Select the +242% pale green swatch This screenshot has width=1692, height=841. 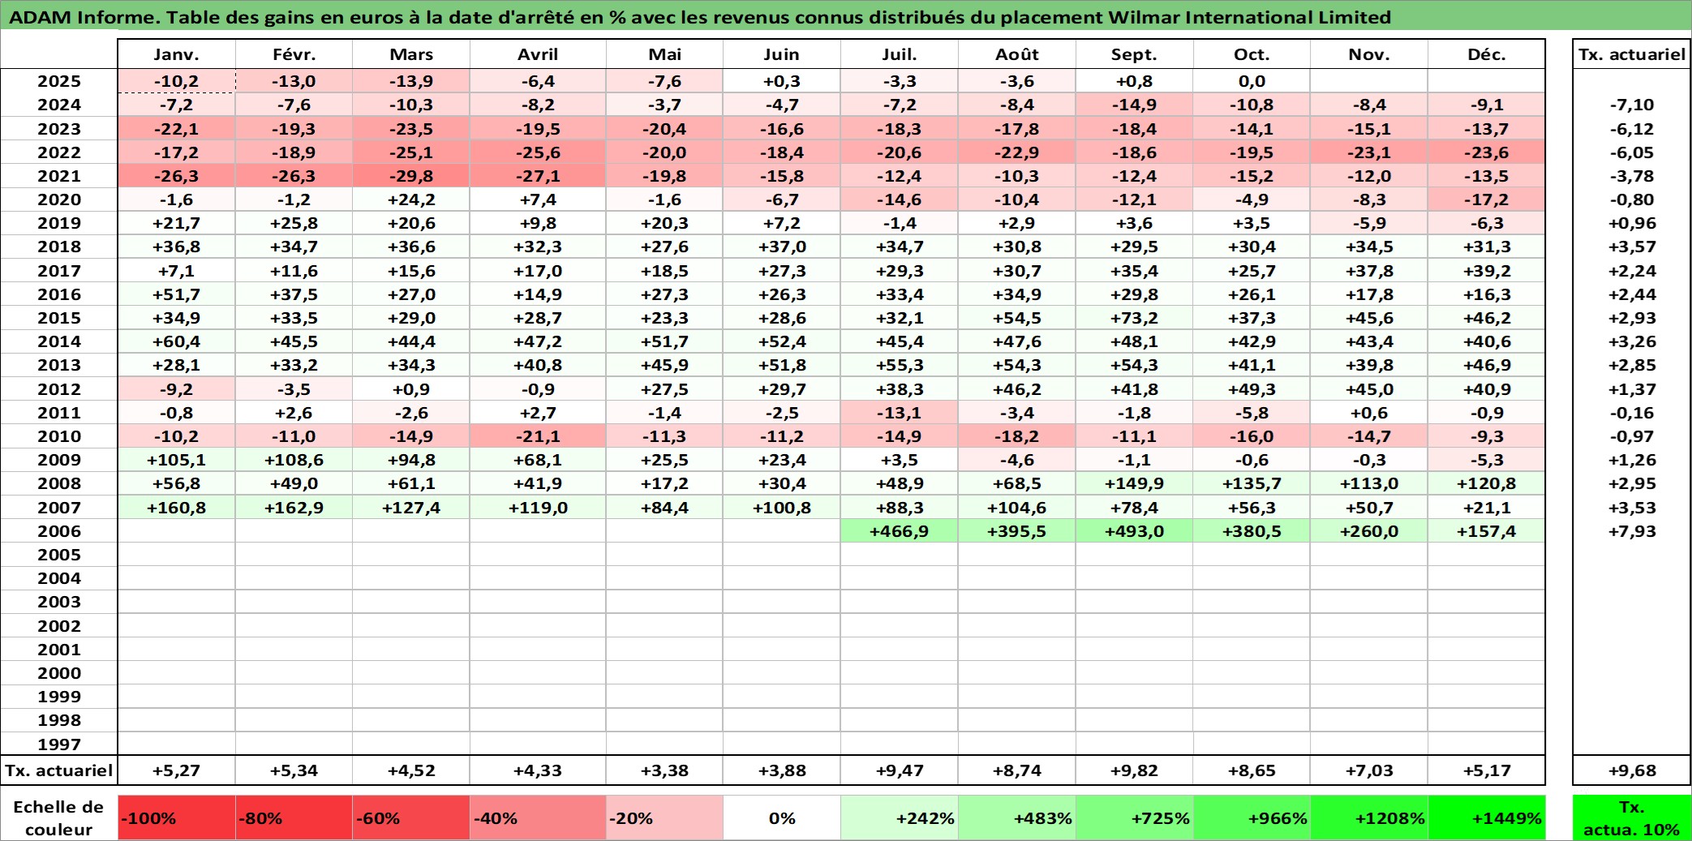tap(900, 817)
